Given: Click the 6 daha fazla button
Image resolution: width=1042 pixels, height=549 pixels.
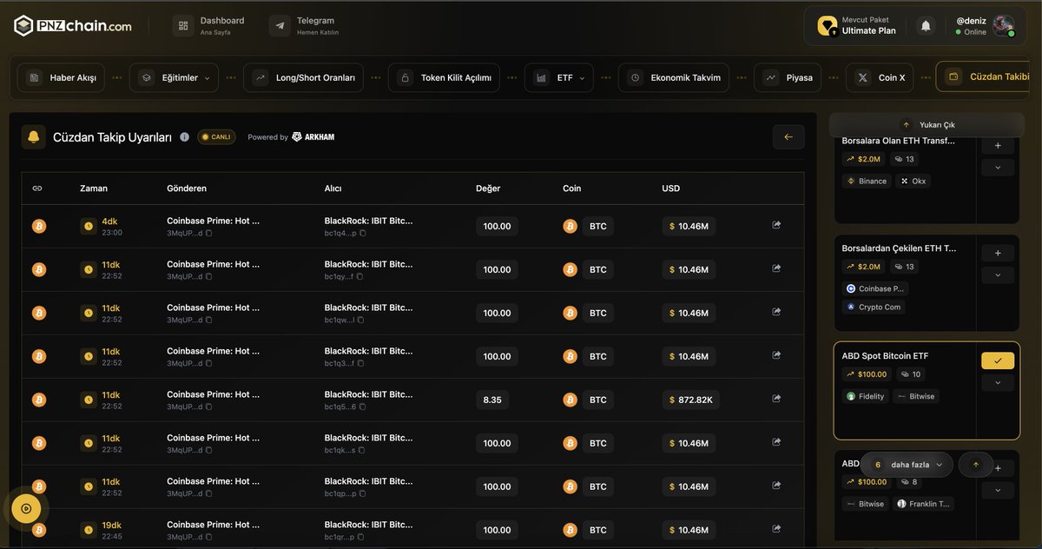Looking at the screenshot, I should 907,465.
